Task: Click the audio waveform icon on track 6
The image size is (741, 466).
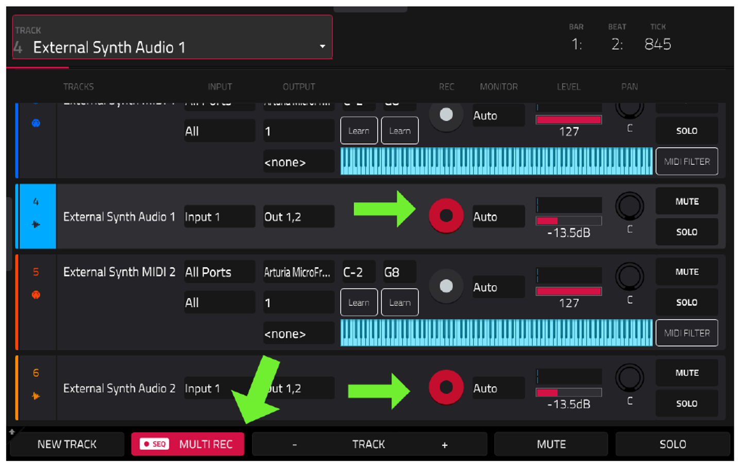Action: (36, 396)
